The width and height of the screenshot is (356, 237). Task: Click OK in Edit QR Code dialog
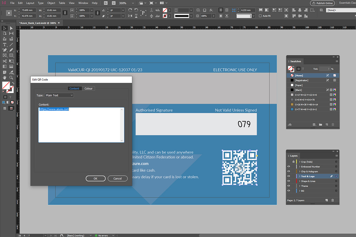coord(96,178)
